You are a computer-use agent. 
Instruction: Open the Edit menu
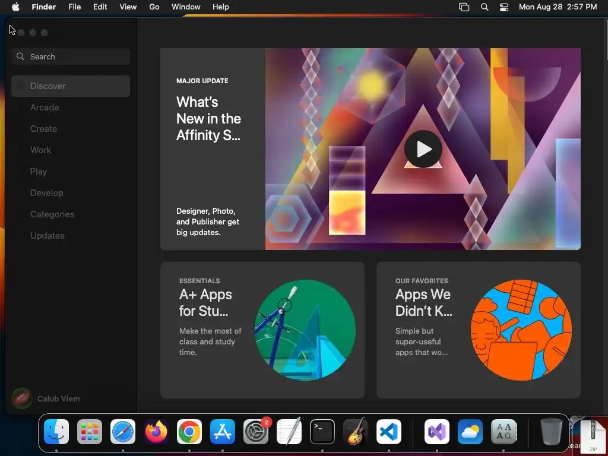point(100,7)
